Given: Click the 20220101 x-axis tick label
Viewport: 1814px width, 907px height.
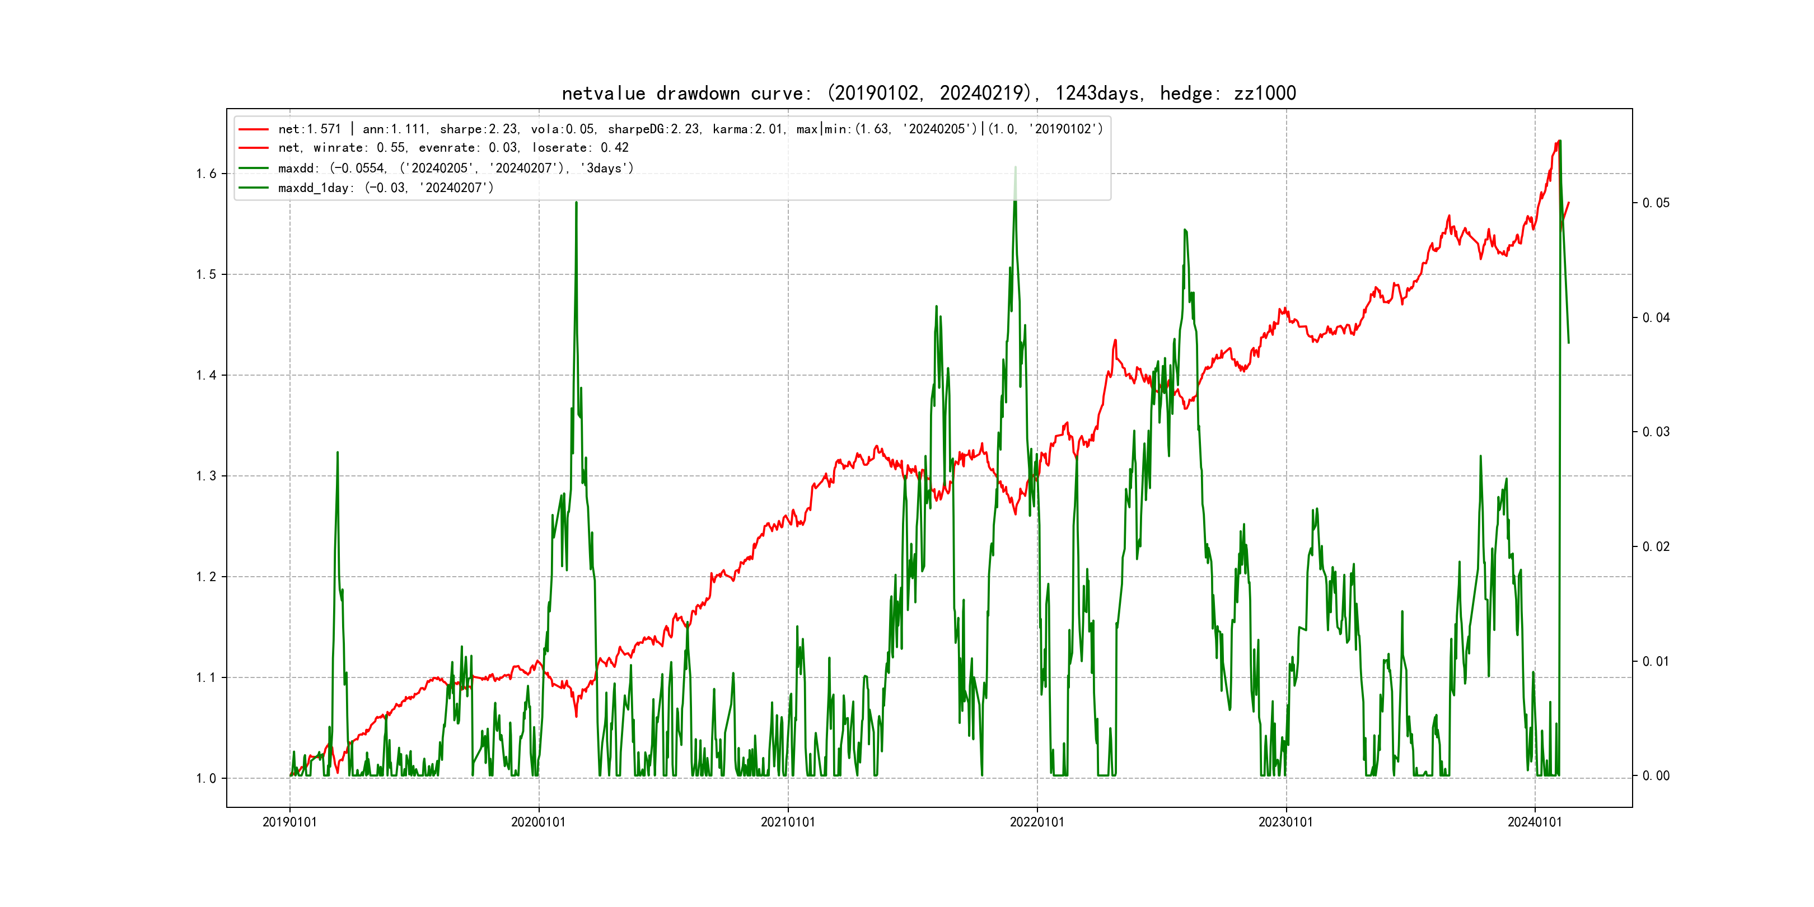Looking at the screenshot, I should click(1036, 822).
